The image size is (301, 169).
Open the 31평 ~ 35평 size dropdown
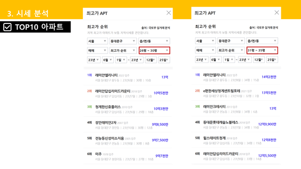pyautogui.click(x=262, y=50)
